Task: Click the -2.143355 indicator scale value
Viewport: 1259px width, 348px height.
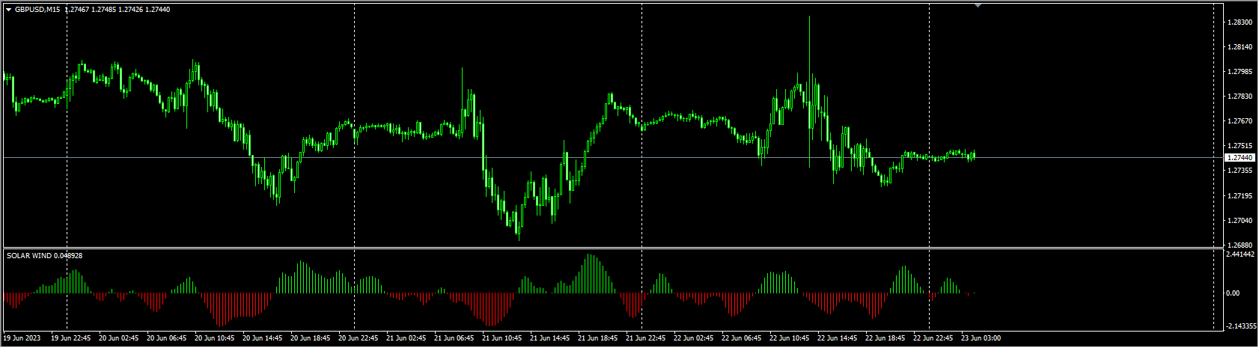Action: click(x=1242, y=326)
